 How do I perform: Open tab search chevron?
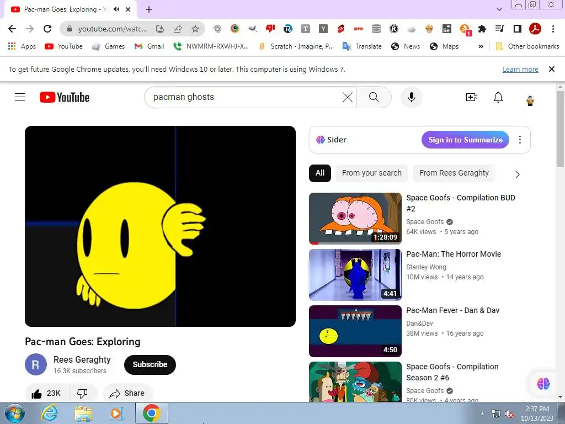[499, 9]
